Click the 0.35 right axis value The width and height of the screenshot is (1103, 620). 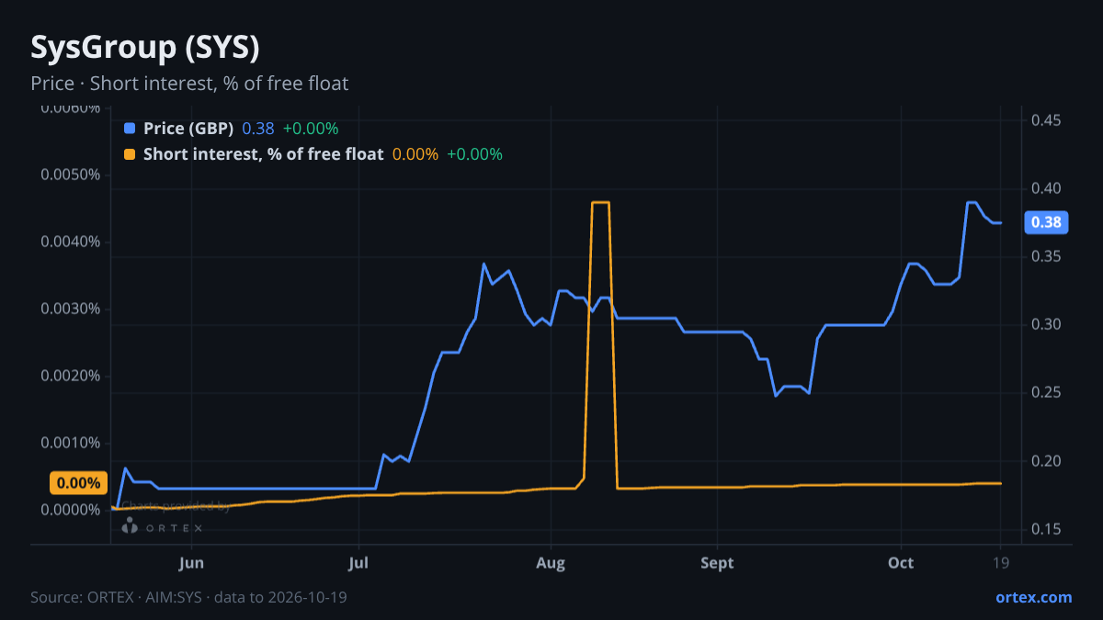[1046, 256]
